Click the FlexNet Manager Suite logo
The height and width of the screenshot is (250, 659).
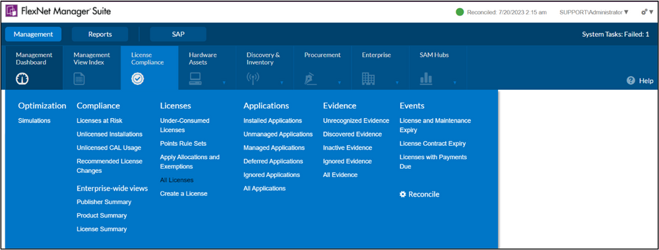tap(11, 11)
